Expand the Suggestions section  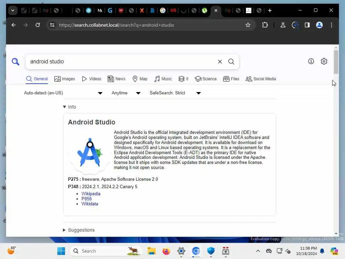(79, 230)
